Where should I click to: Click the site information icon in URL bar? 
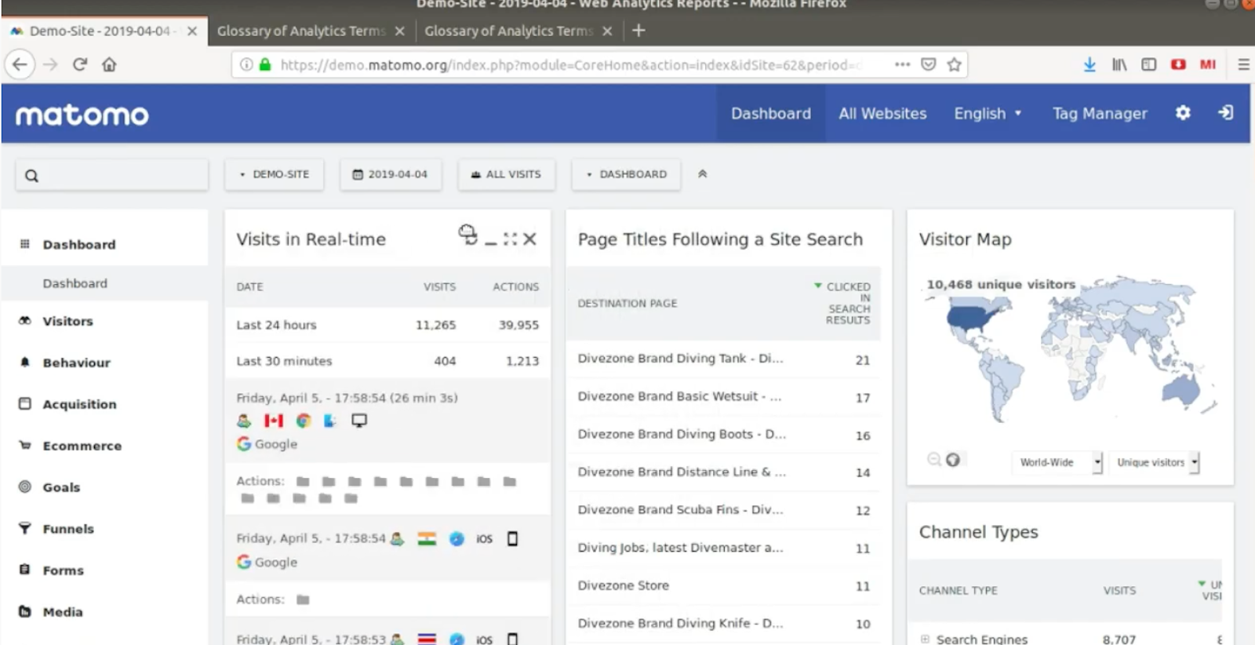click(x=246, y=64)
